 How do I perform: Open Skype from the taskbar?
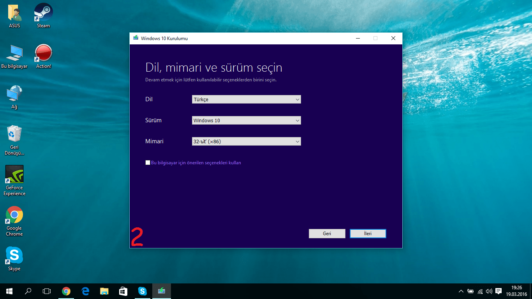click(x=142, y=291)
